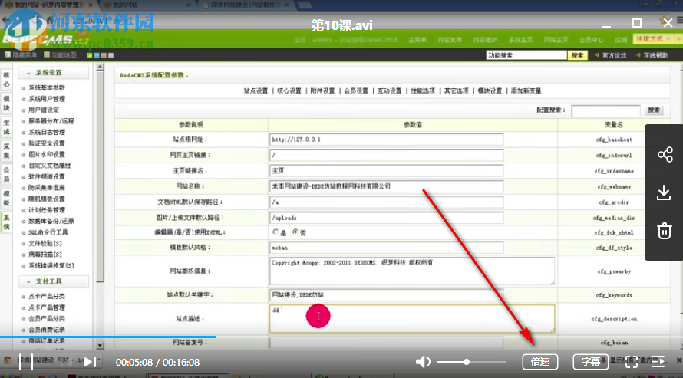Click the yellow 搜索 button in toolbar
The height and width of the screenshot is (378, 683).
[x=578, y=55]
